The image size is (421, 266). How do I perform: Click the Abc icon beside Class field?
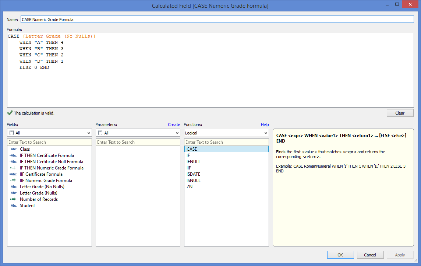tap(13, 149)
